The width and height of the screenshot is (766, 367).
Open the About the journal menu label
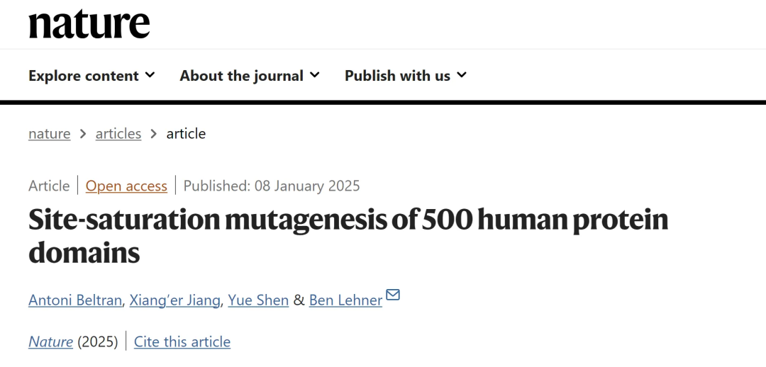coord(241,76)
